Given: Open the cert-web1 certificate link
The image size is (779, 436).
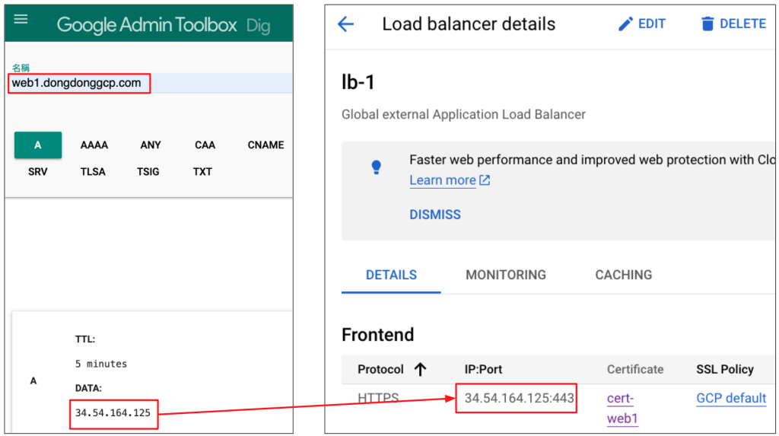Looking at the screenshot, I should 622,408.
